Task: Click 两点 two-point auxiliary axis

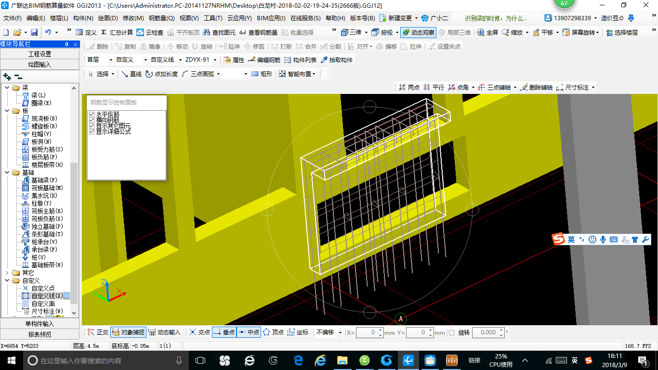Action: point(409,87)
